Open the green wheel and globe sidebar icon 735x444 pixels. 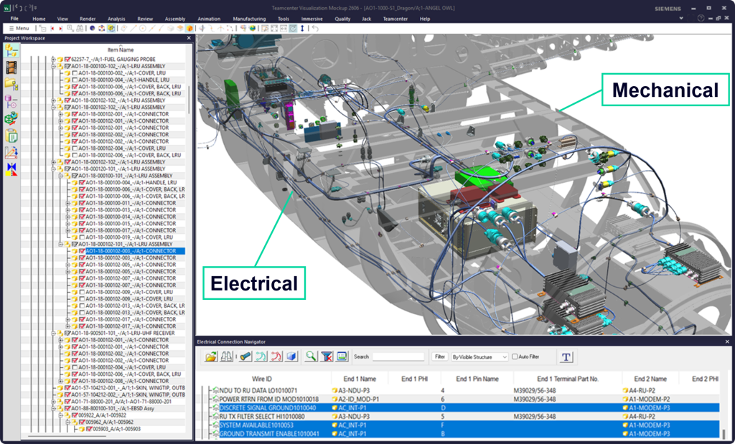(x=11, y=118)
